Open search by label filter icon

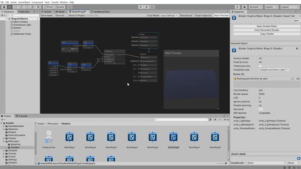(215, 120)
